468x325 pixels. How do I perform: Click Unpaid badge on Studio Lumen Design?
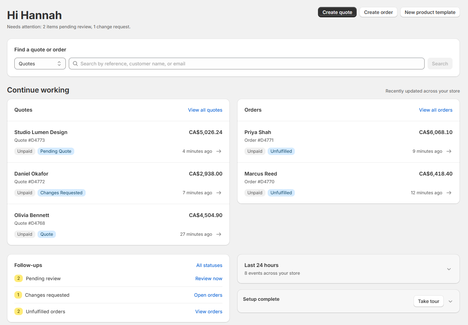pyautogui.click(x=25, y=151)
